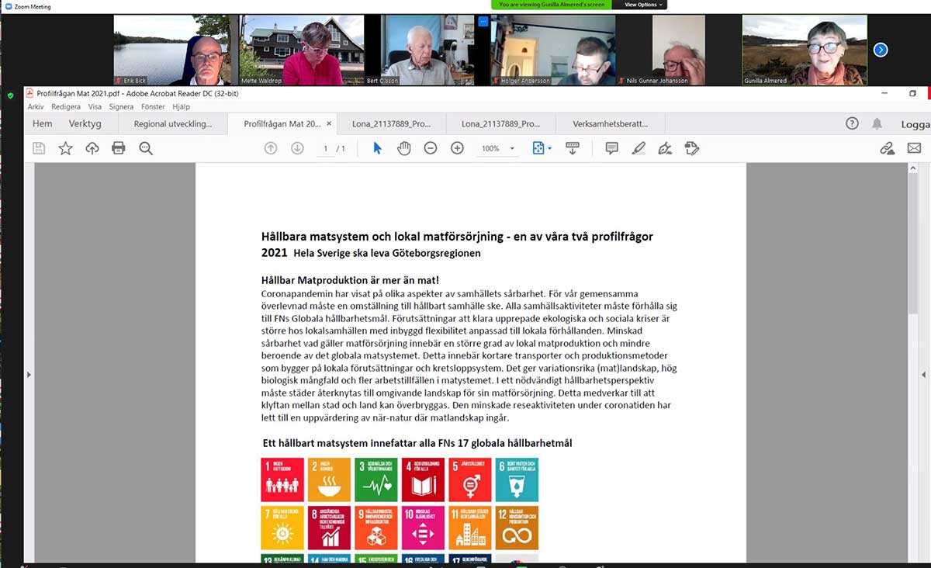Open the Hjälp menu

point(181,107)
